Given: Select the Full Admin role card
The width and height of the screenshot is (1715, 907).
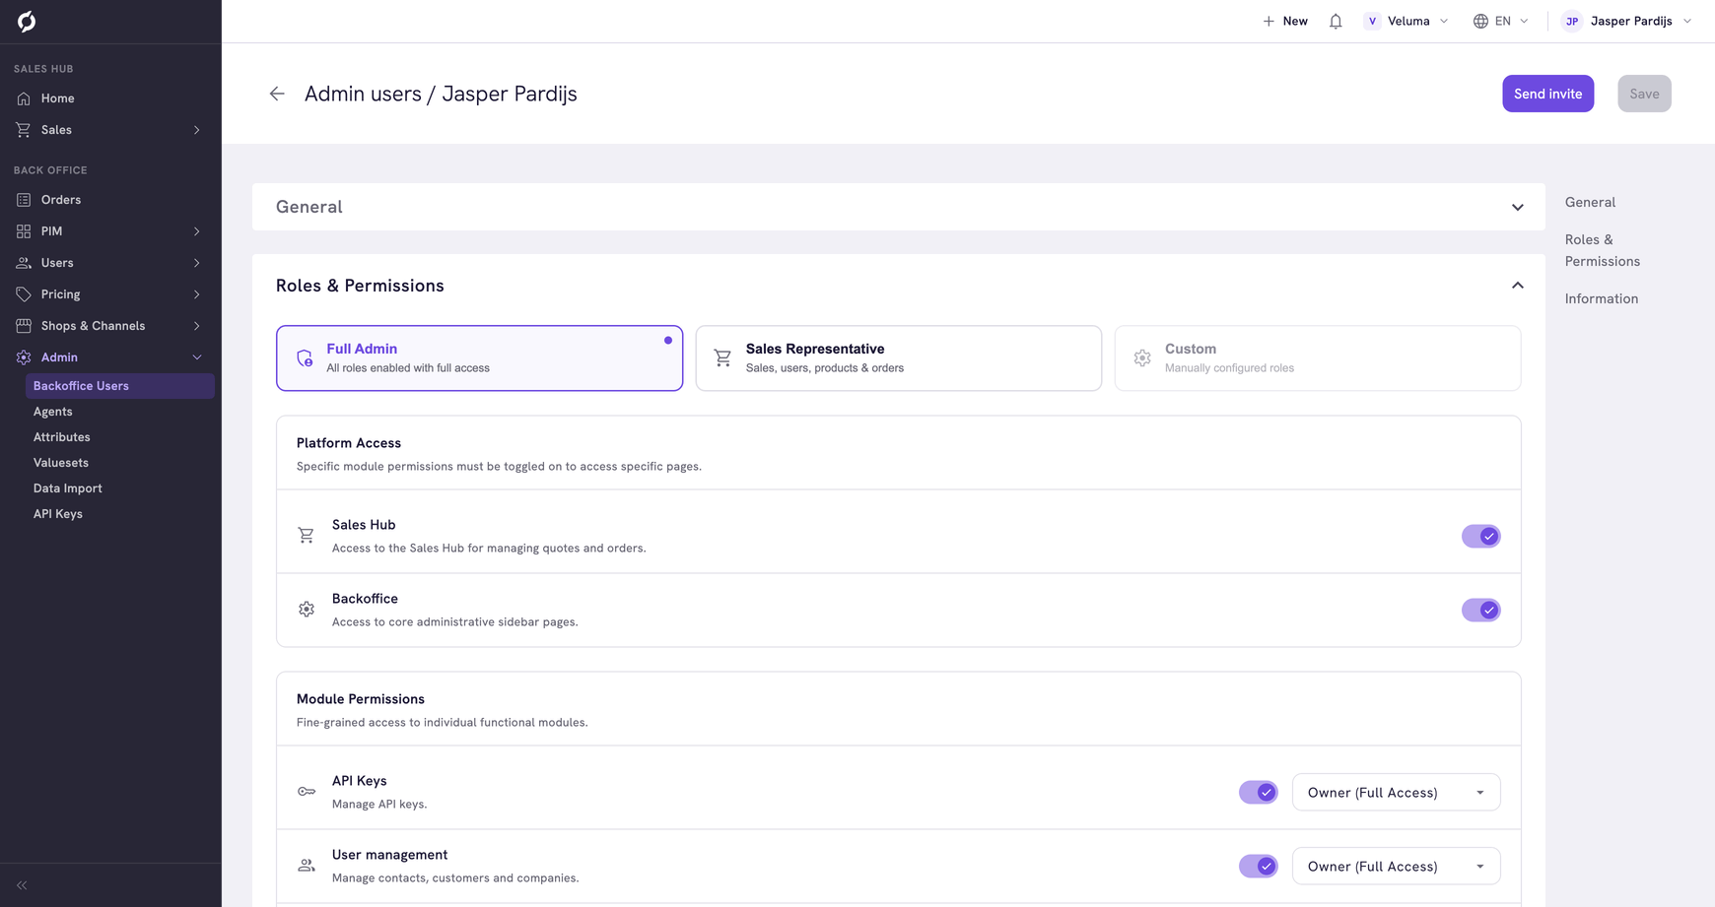Looking at the screenshot, I should click(x=479, y=358).
